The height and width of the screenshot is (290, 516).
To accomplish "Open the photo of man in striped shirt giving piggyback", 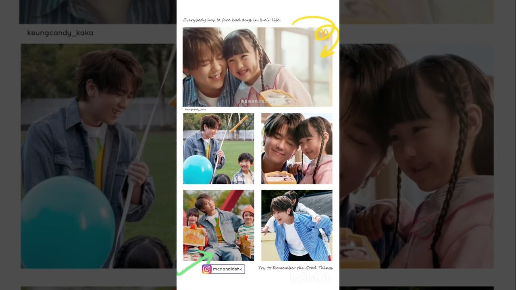I will [x=297, y=226].
